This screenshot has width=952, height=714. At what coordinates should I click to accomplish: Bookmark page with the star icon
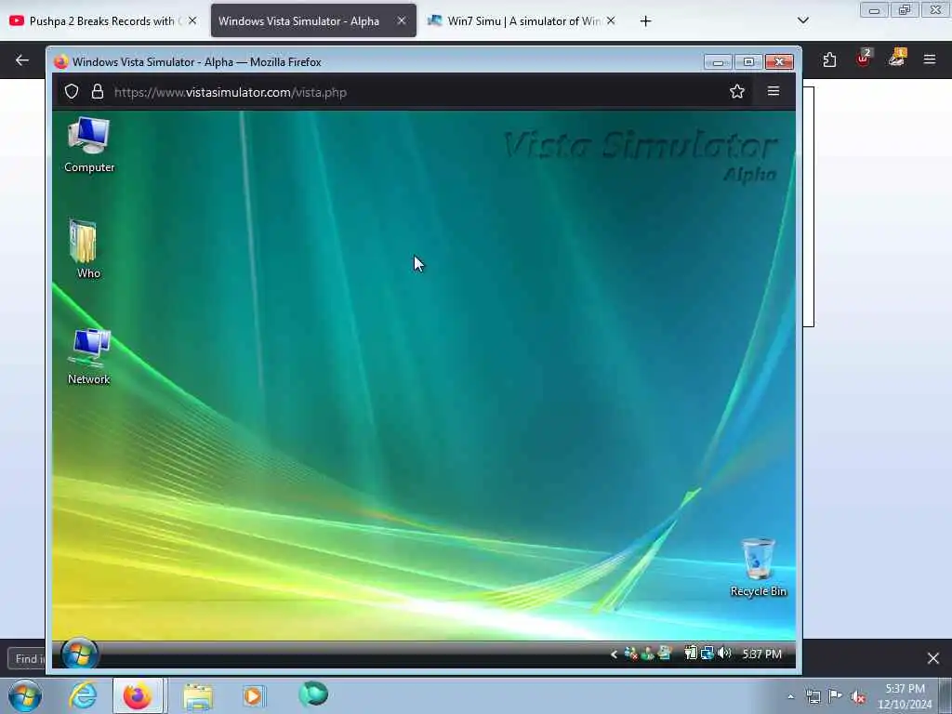736,92
